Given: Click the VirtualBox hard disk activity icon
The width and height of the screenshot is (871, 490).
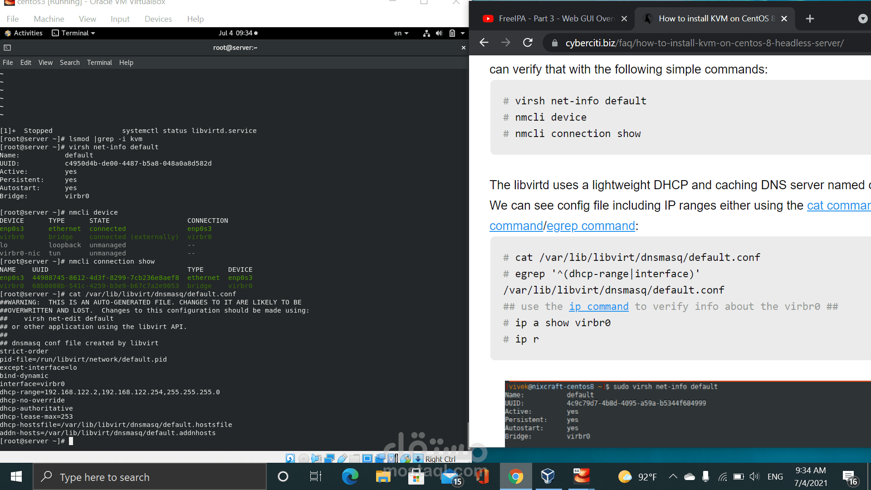Looking at the screenshot, I should point(290,458).
